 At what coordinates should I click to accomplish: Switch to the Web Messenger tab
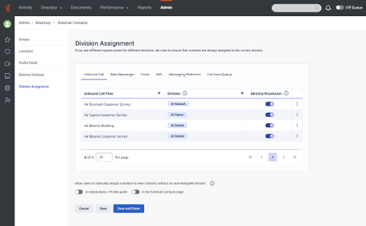[x=122, y=74]
